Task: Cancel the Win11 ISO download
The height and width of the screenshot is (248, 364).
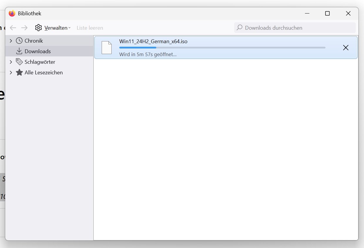Action: 346,48
